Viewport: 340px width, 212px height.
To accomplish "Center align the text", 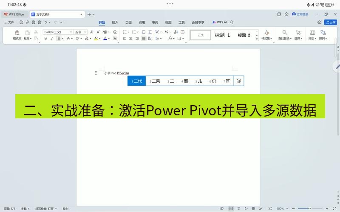I will coord(131,38).
